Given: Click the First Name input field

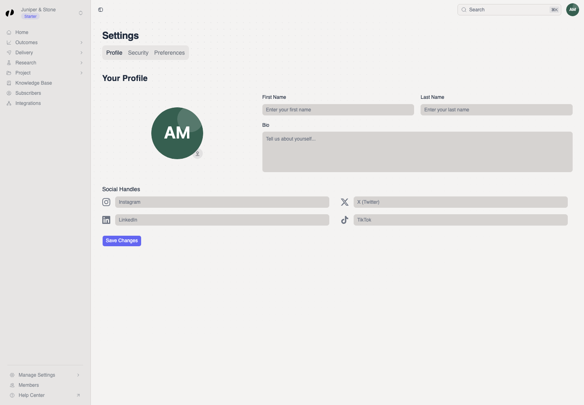Looking at the screenshot, I should click(338, 110).
